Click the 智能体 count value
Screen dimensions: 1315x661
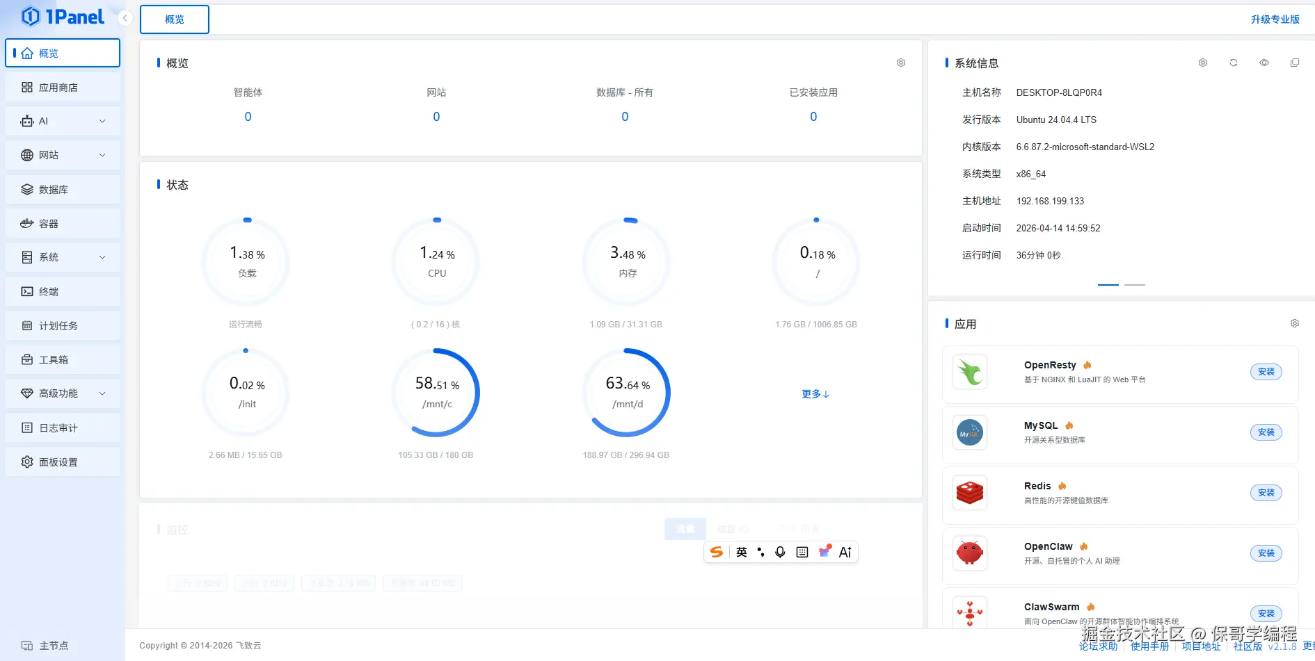point(248,117)
